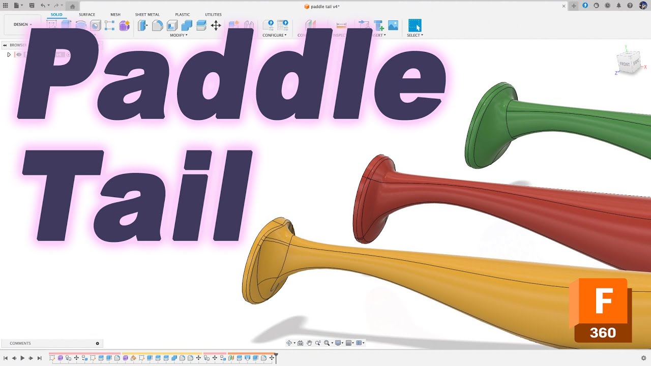Go to the Home tab icon

(x=72, y=7)
